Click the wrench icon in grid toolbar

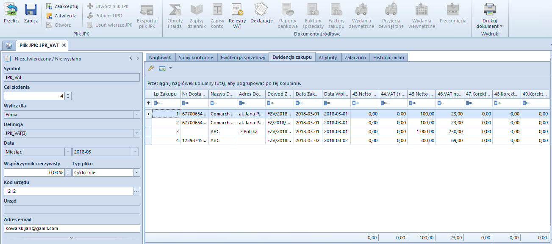tap(151, 68)
